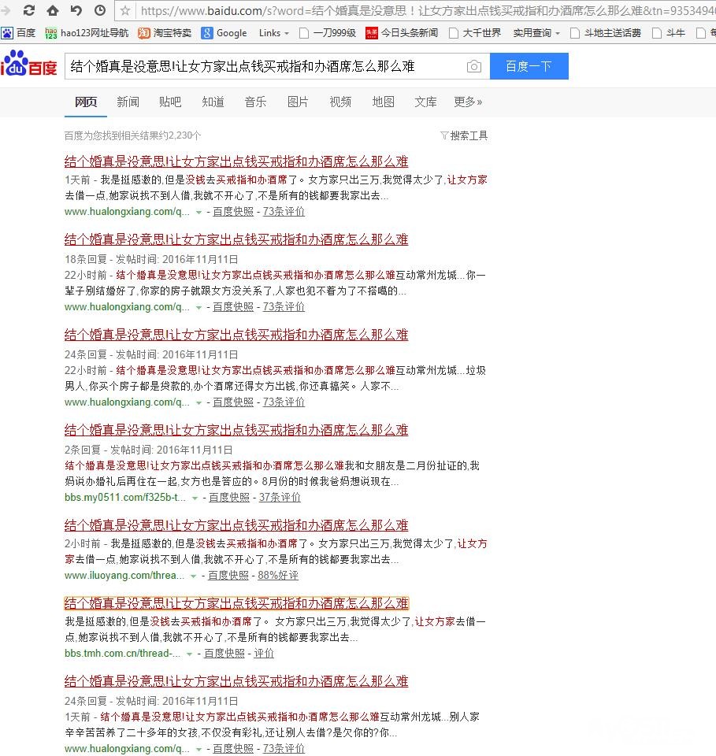Image resolution: width=716 pixels, height=756 pixels.
Task: Click into the Baidu search text field
Action: 260,67
